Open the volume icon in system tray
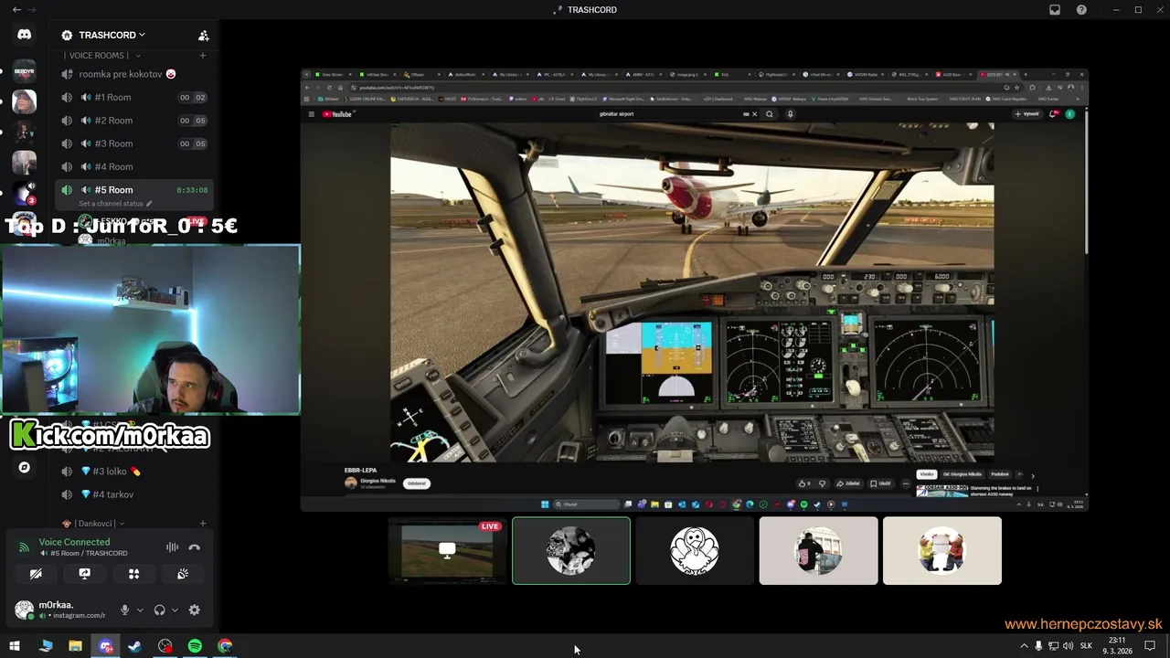This screenshot has width=1170, height=658. 1068,646
